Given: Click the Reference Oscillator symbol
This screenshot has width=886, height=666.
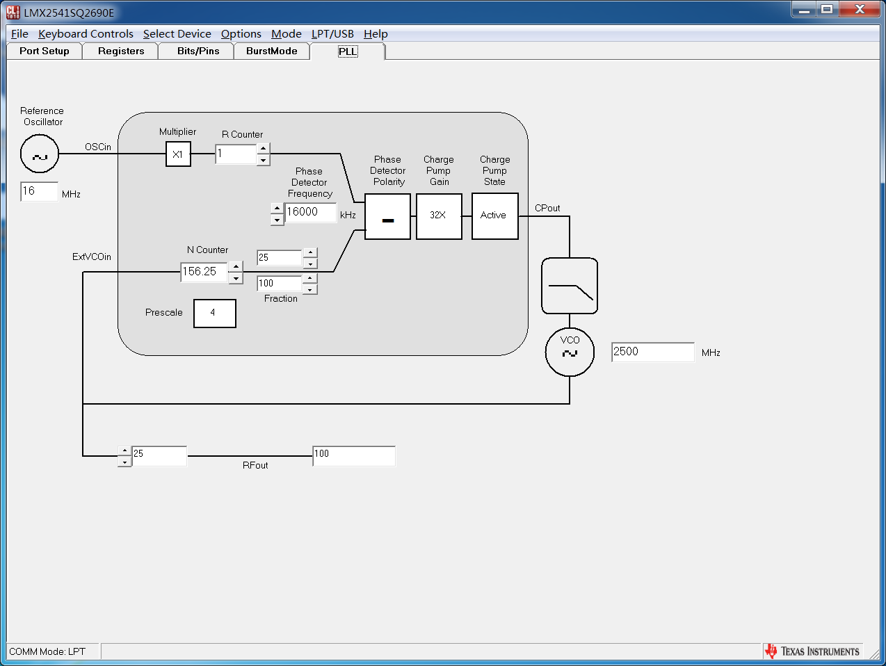Looking at the screenshot, I should (40, 154).
